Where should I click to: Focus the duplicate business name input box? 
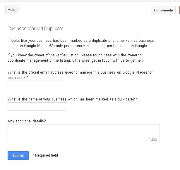point(37,107)
